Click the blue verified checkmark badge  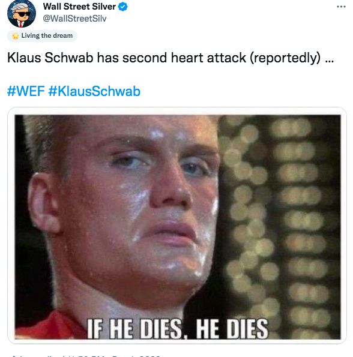click(122, 7)
